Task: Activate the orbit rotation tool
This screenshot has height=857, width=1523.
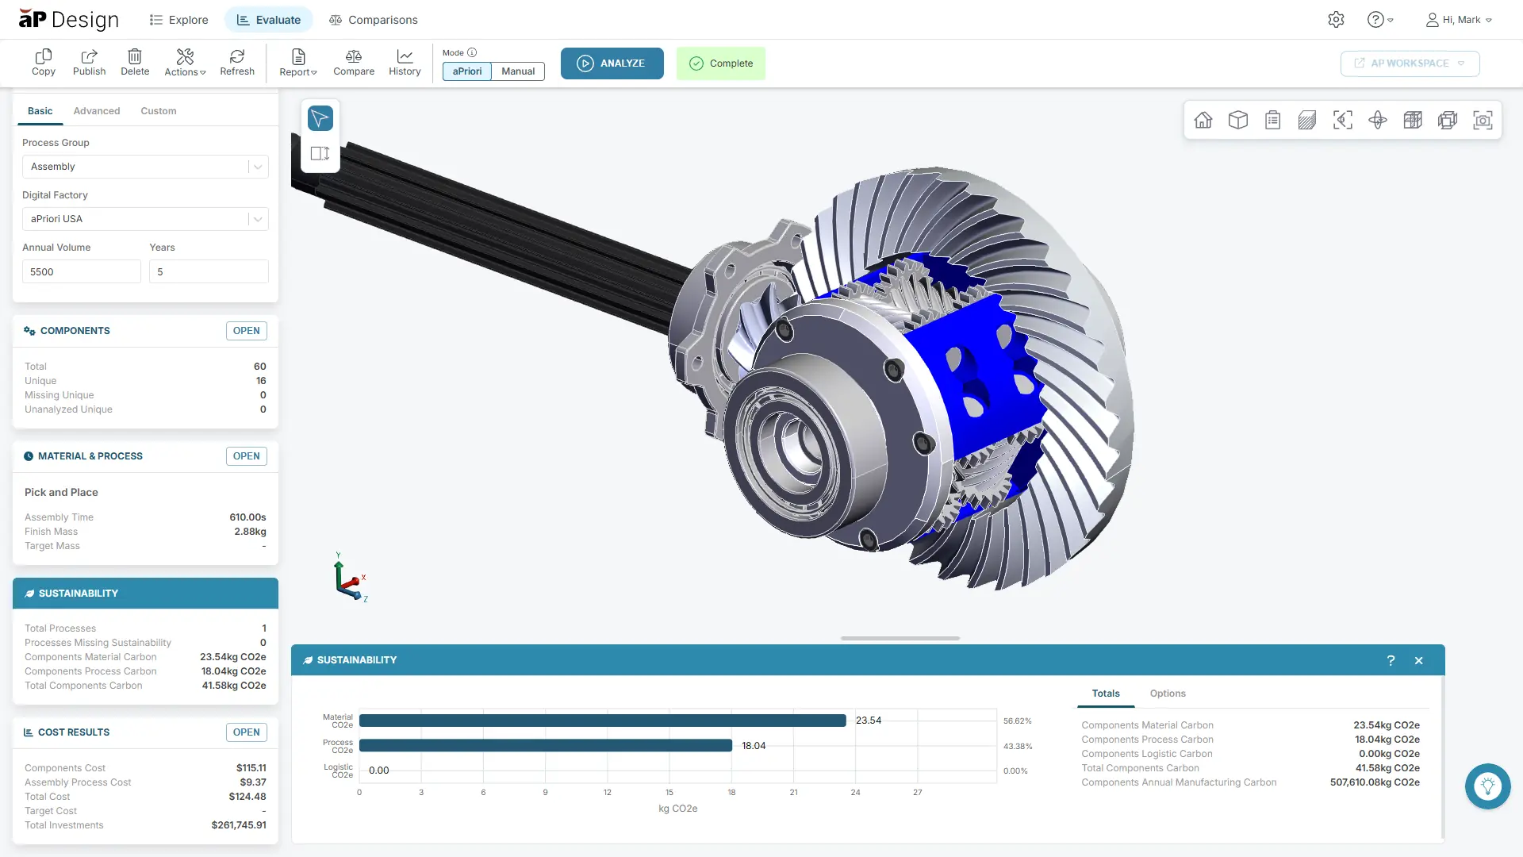Action: (1378, 120)
